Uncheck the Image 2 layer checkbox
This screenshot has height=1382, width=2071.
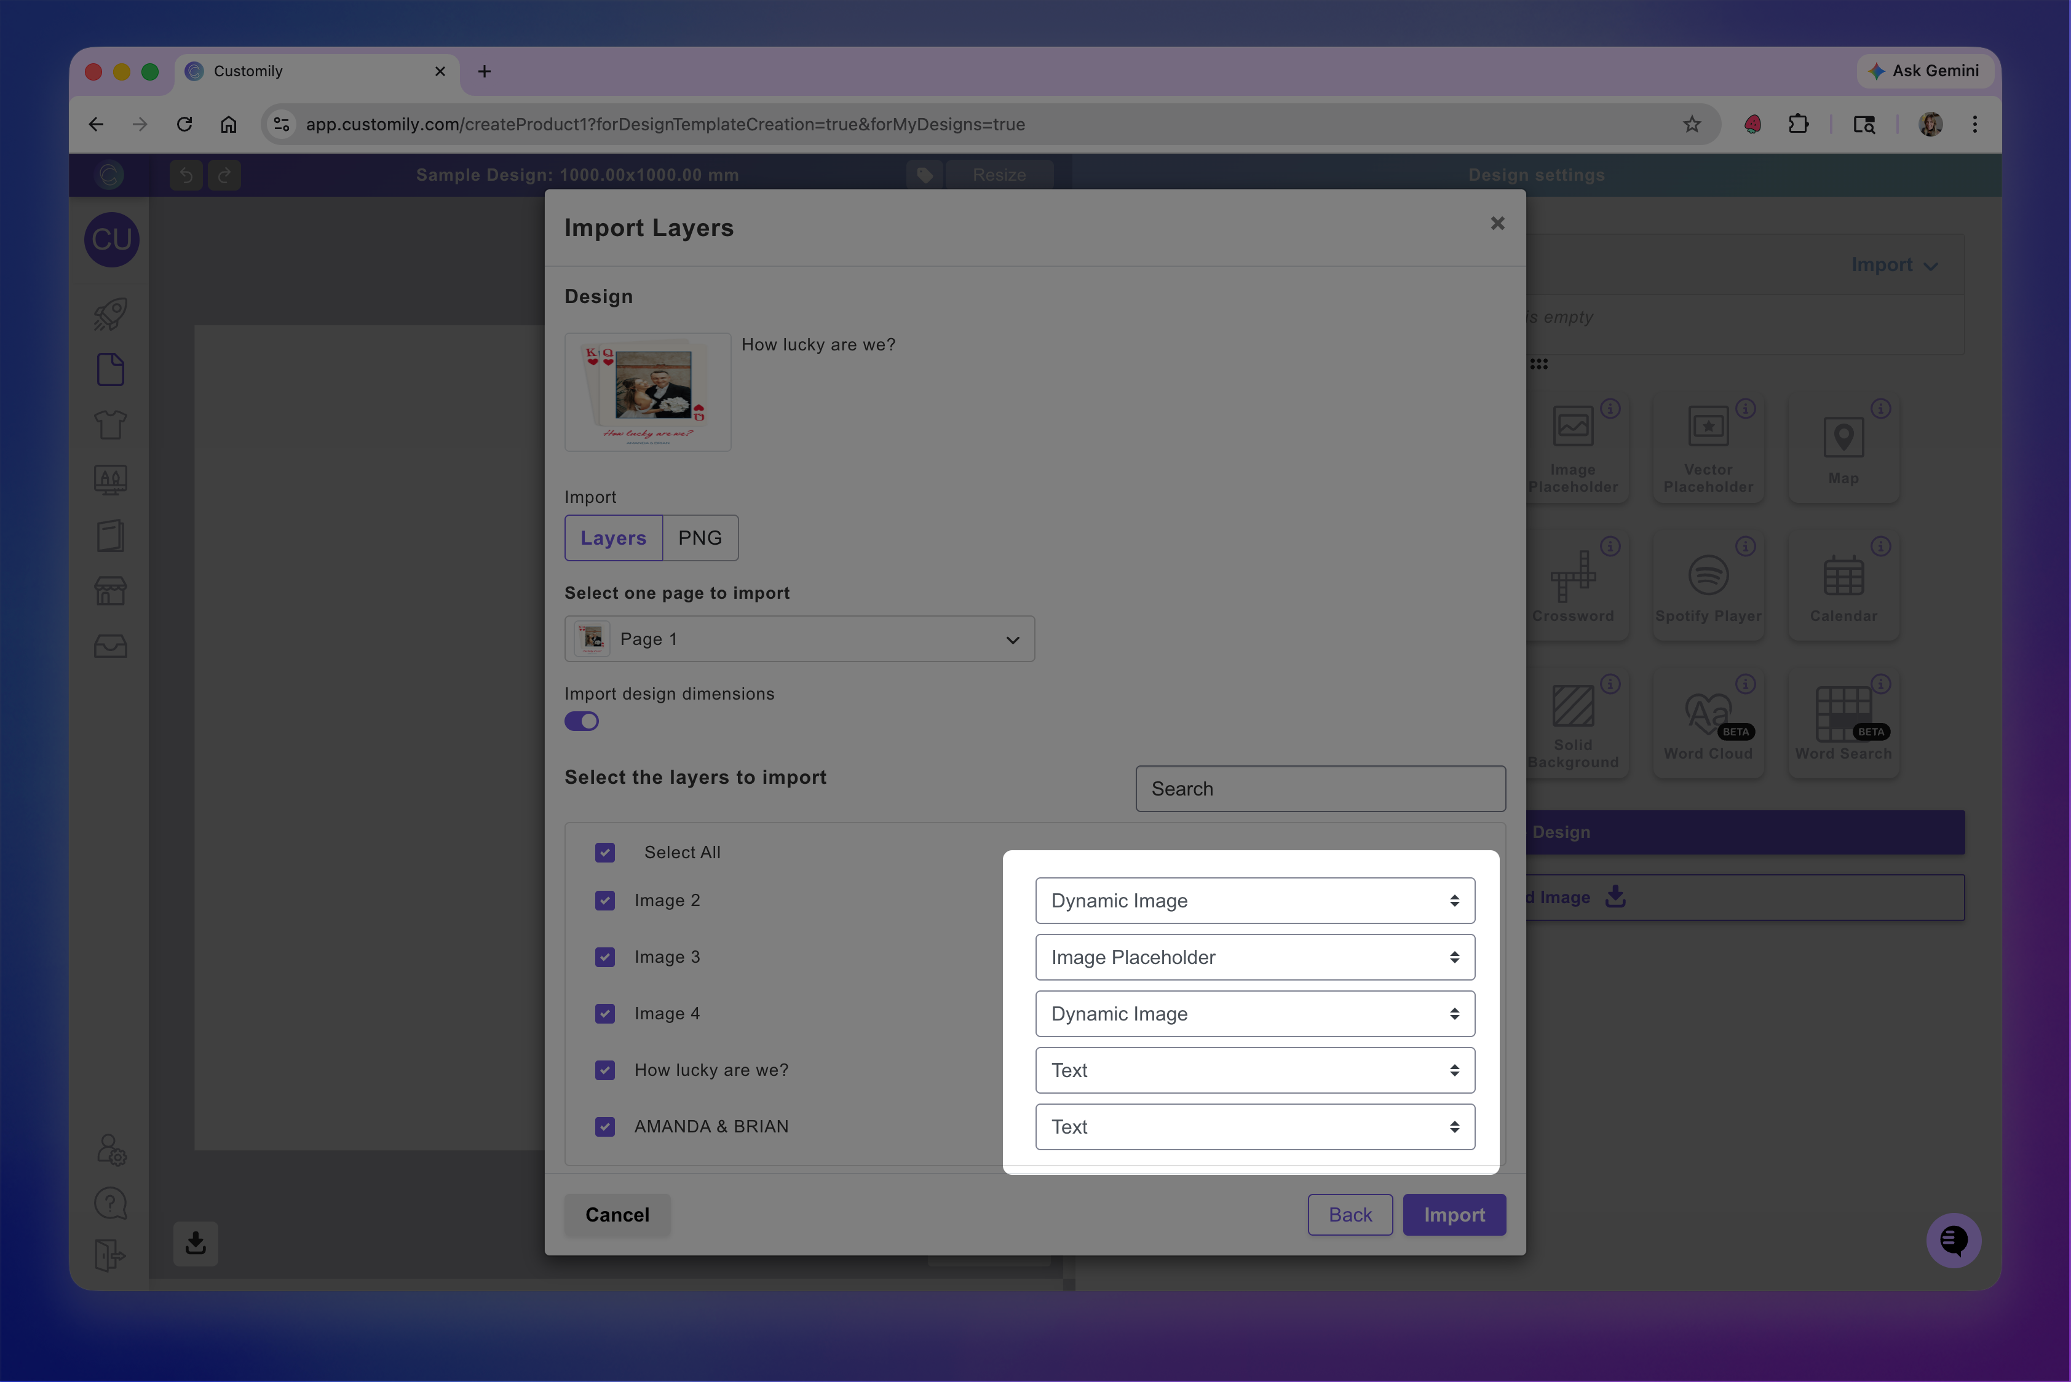click(x=605, y=900)
